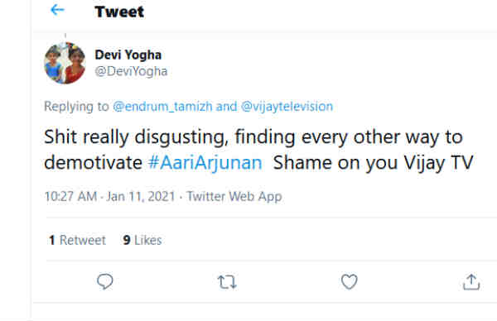Viewport: 497px width, 321px height.
Task: Click the 'Shame on you Vijay TV' text
Action: pyautogui.click(x=373, y=163)
